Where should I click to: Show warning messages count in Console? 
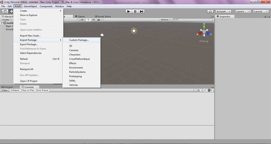204,90
